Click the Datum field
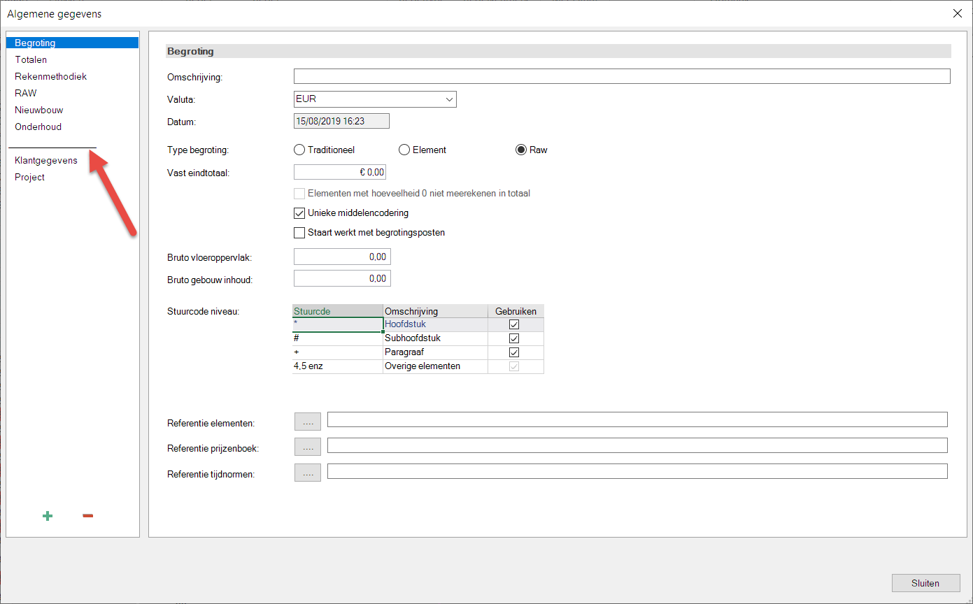The height and width of the screenshot is (604, 973). (x=341, y=121)
